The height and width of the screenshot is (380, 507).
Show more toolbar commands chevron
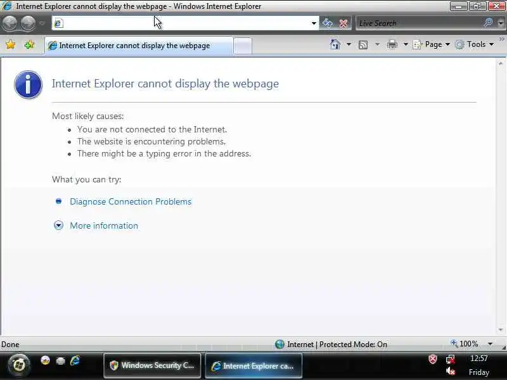coord(501,39)
